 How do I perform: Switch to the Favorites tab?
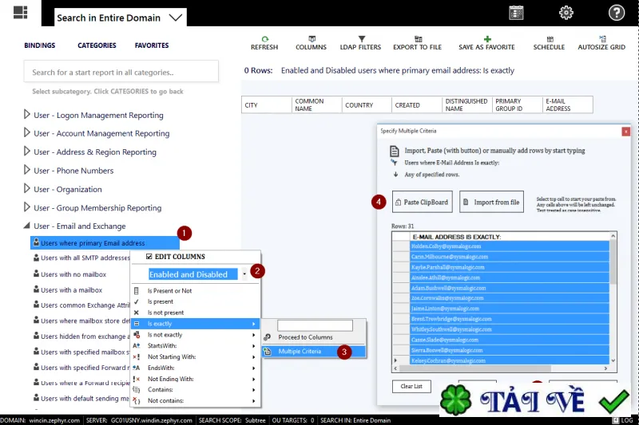(x=152, y=45)
